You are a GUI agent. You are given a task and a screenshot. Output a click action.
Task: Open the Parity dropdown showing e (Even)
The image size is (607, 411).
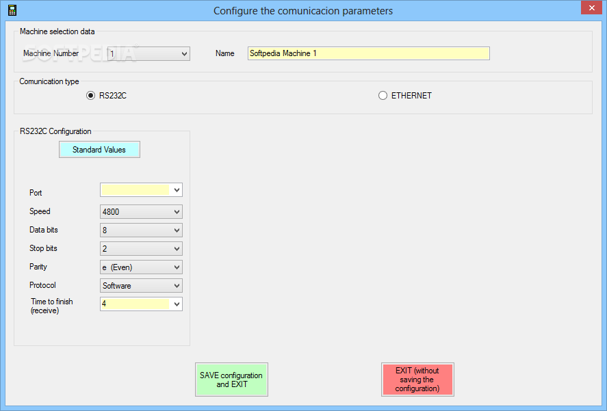tap(141, 267)
